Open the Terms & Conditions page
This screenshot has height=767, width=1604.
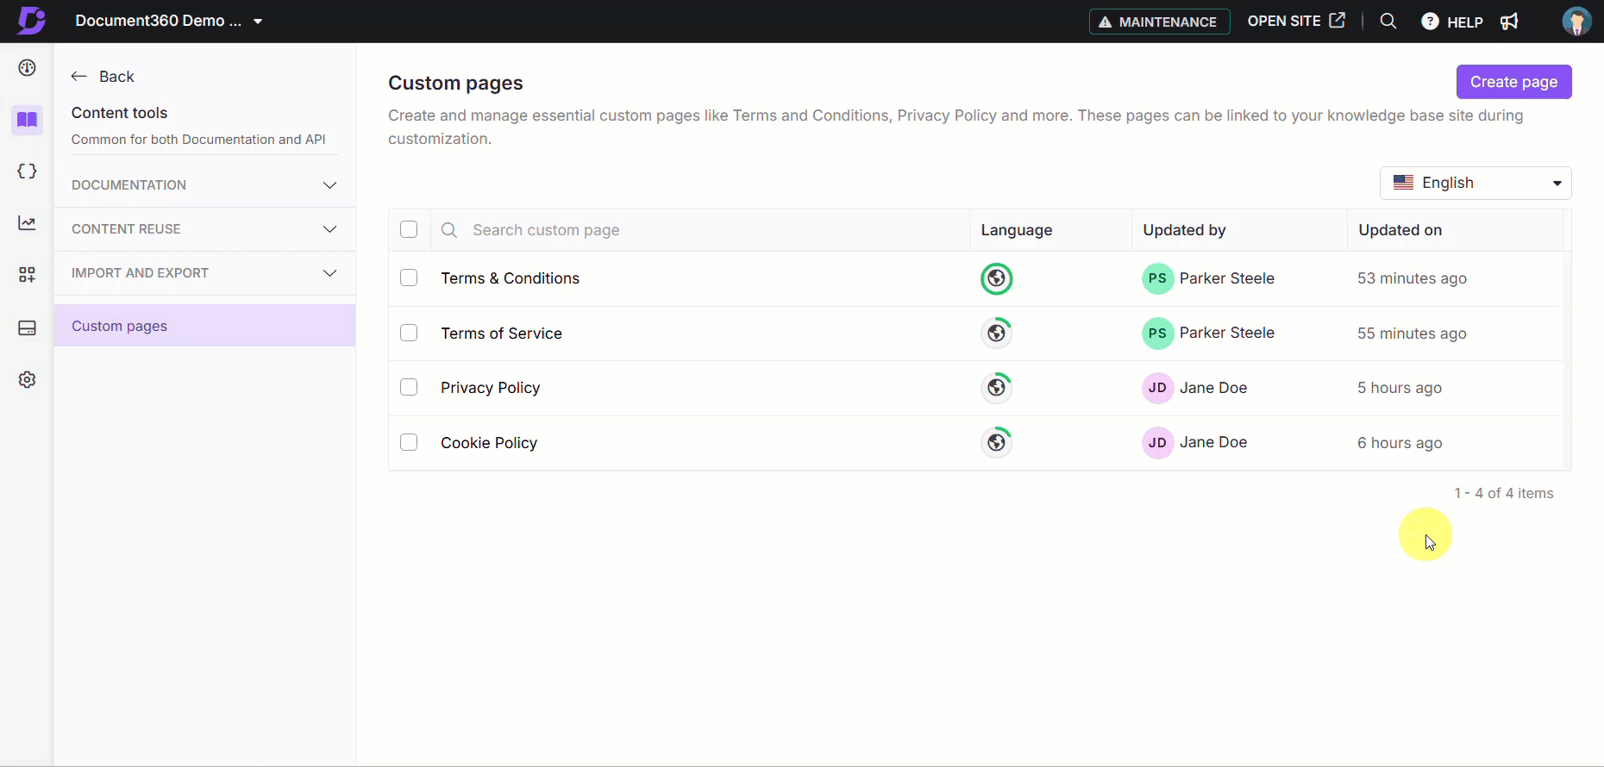(x=510, y=278)
